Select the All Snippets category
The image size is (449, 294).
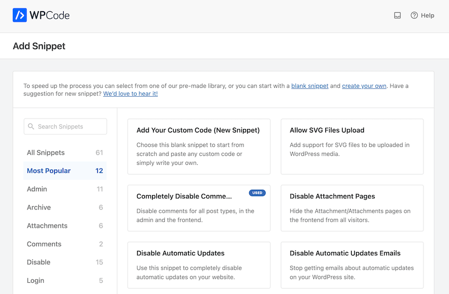coord(46,153)
